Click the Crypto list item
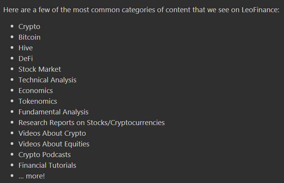 [29, 27]
